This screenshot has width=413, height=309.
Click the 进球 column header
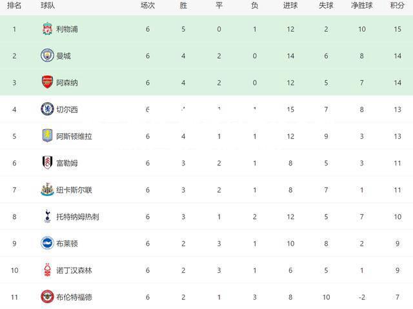290,5
